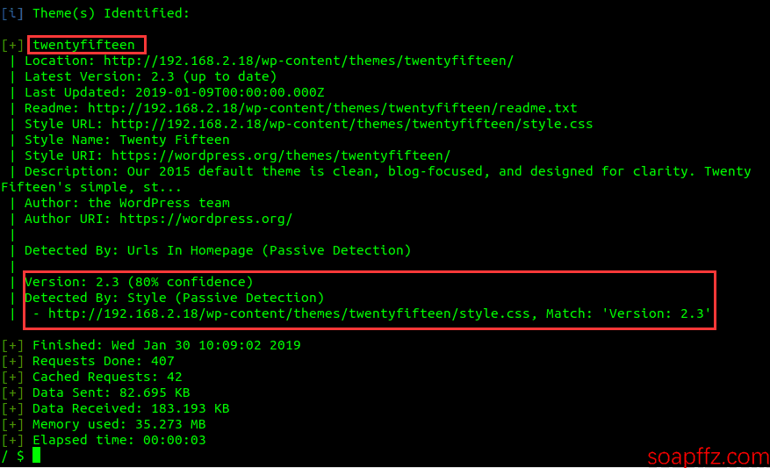This screenshot has height=468, width=770.
Task: Click the [+] marker beside Elapsed time
Action: point(12,440)
